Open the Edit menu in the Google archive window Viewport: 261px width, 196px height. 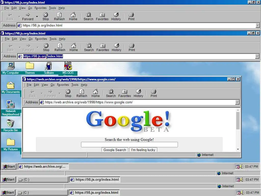click(x=36, y=85)
